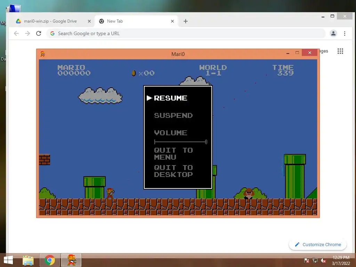This screenshot has width=356, height=267.
Task: Switch to mari0-win.zip Google Drive tab
Action: pos(50,21)
